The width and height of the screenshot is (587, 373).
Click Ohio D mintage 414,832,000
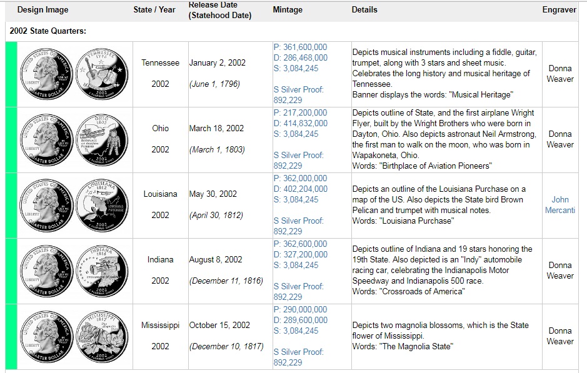click(300, 123)
